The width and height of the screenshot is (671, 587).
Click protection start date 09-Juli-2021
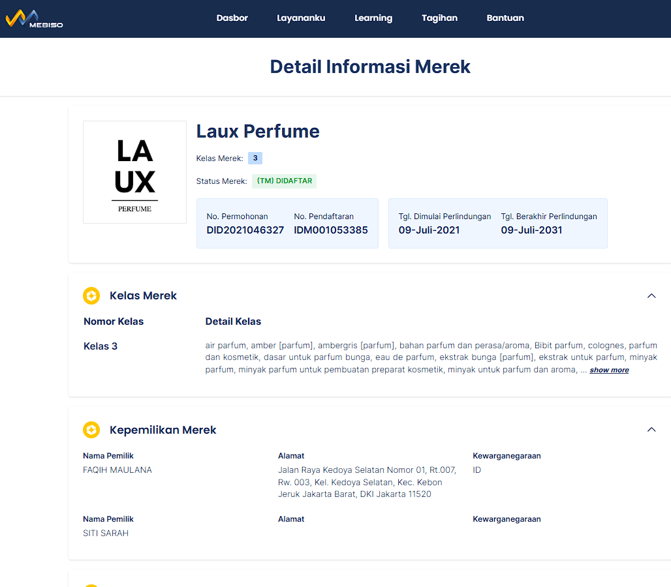coord(429,230)
